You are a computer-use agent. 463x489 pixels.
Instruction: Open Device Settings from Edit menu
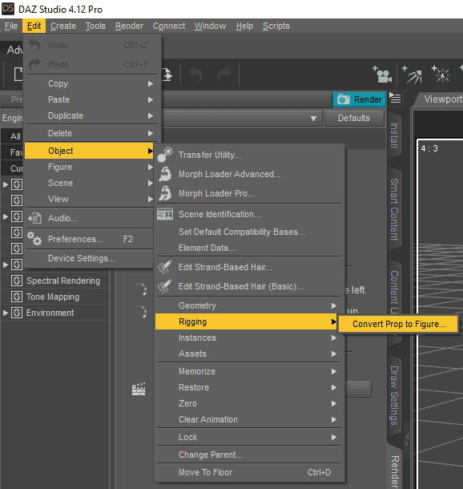tap(90, 258)
